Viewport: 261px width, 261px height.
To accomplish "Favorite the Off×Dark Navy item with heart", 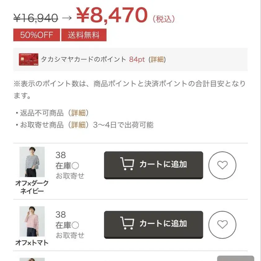I will point(222,165).
